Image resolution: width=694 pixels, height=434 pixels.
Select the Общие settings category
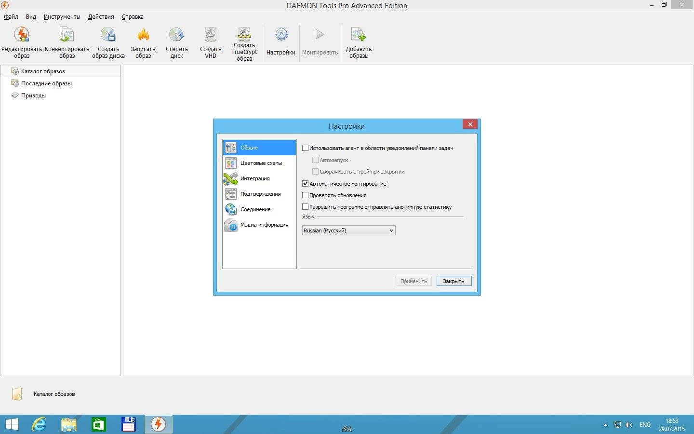click(x=259, y=148)
